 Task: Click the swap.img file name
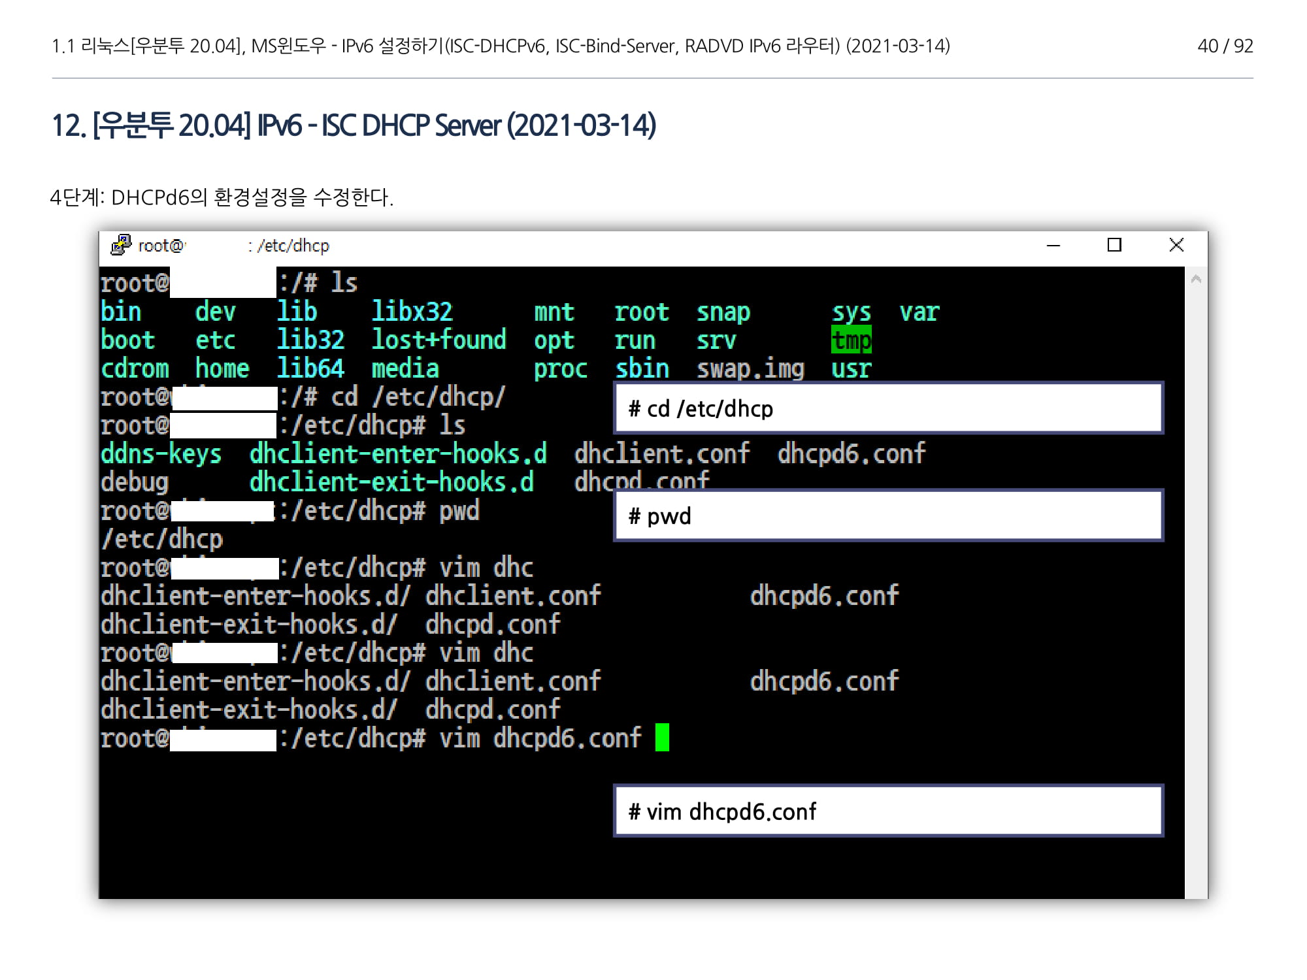pos(750,369)
